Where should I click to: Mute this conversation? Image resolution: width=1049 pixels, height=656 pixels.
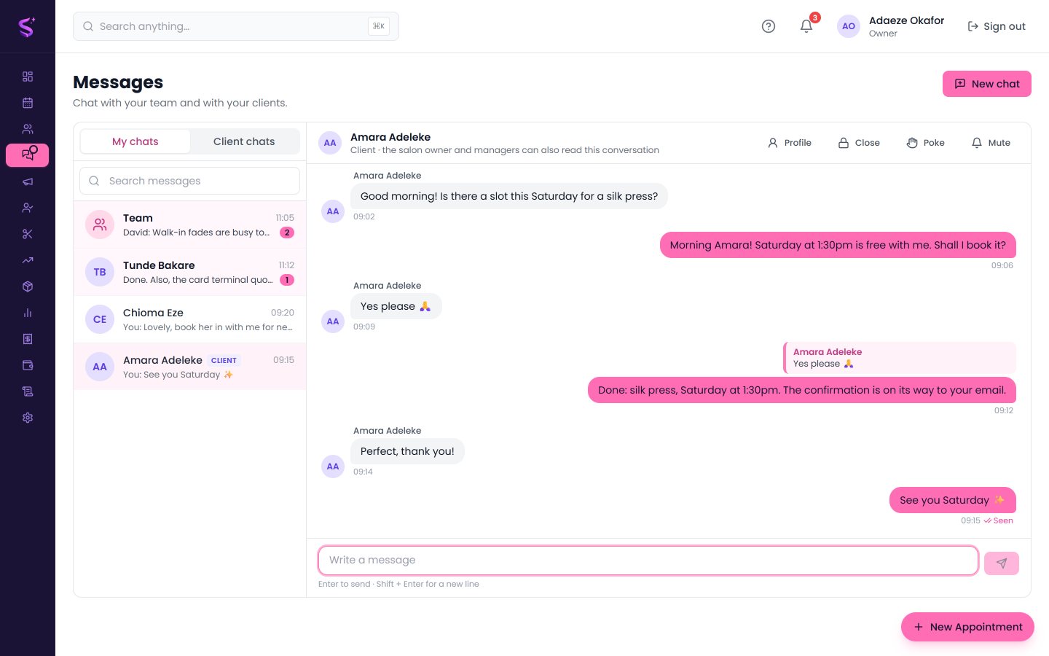991,143
